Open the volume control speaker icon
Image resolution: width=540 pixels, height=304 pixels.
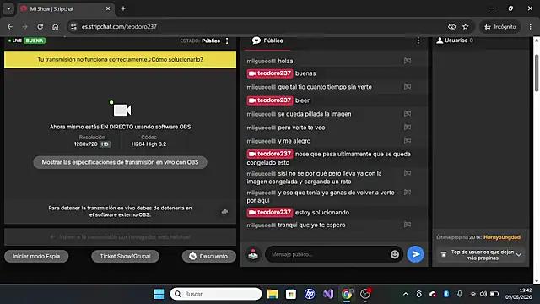tap(483, 294)
